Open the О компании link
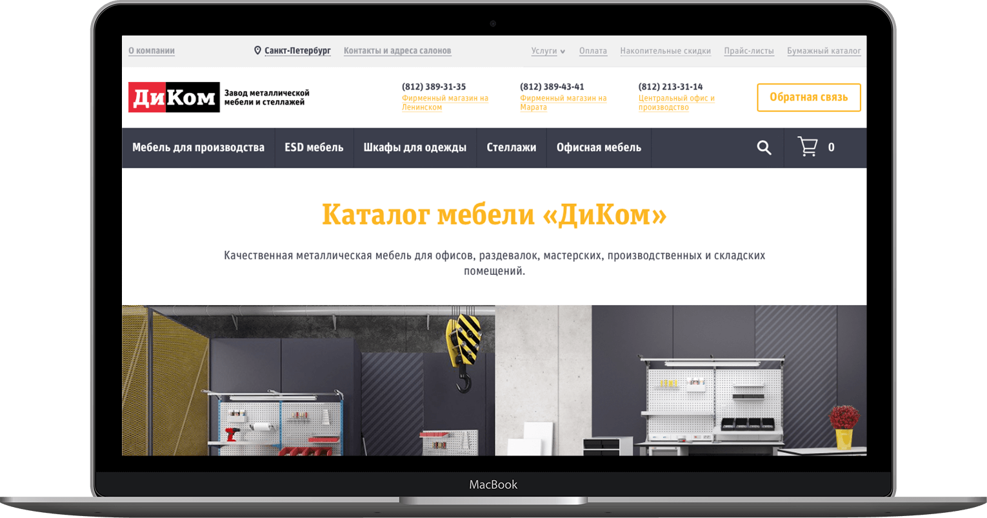Viewport: 987px width, 518px height. pos(152,51)
